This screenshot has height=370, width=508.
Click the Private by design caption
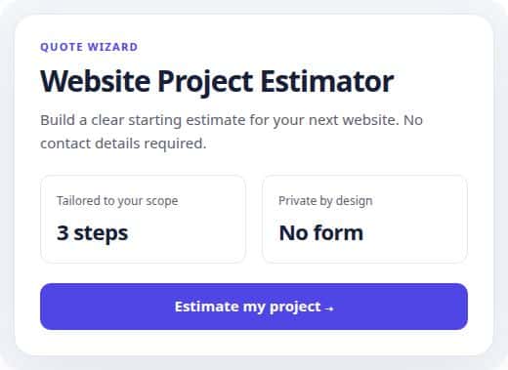(x=325, y=201)
